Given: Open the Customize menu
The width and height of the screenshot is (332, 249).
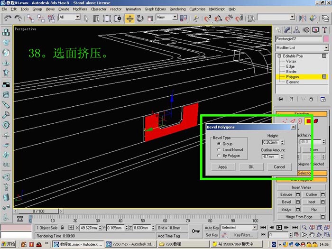Looking at the screenshot, I should (197, 9).
